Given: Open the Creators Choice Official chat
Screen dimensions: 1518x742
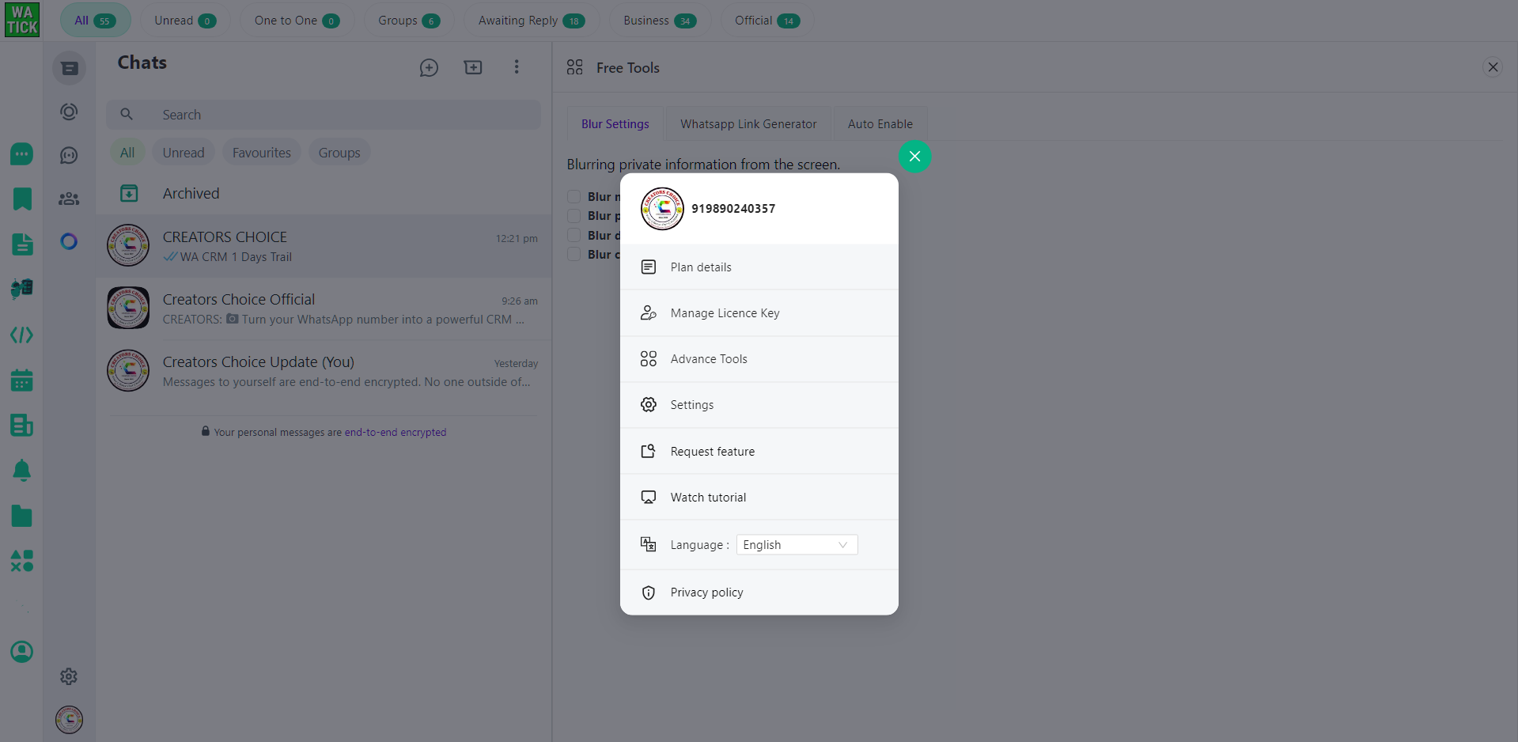Looking at the screenshot, I should [x=324, y=309].
